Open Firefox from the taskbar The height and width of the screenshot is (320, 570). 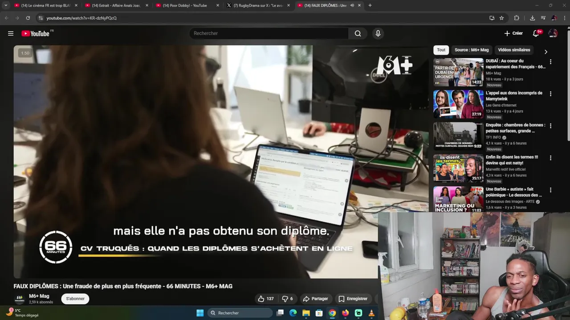click(346, 313)
